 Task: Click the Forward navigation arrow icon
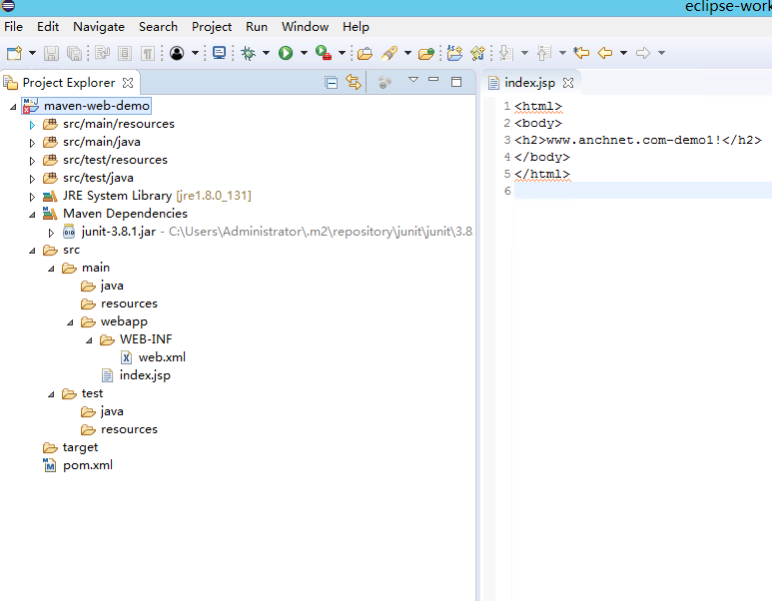pos(643,53)
